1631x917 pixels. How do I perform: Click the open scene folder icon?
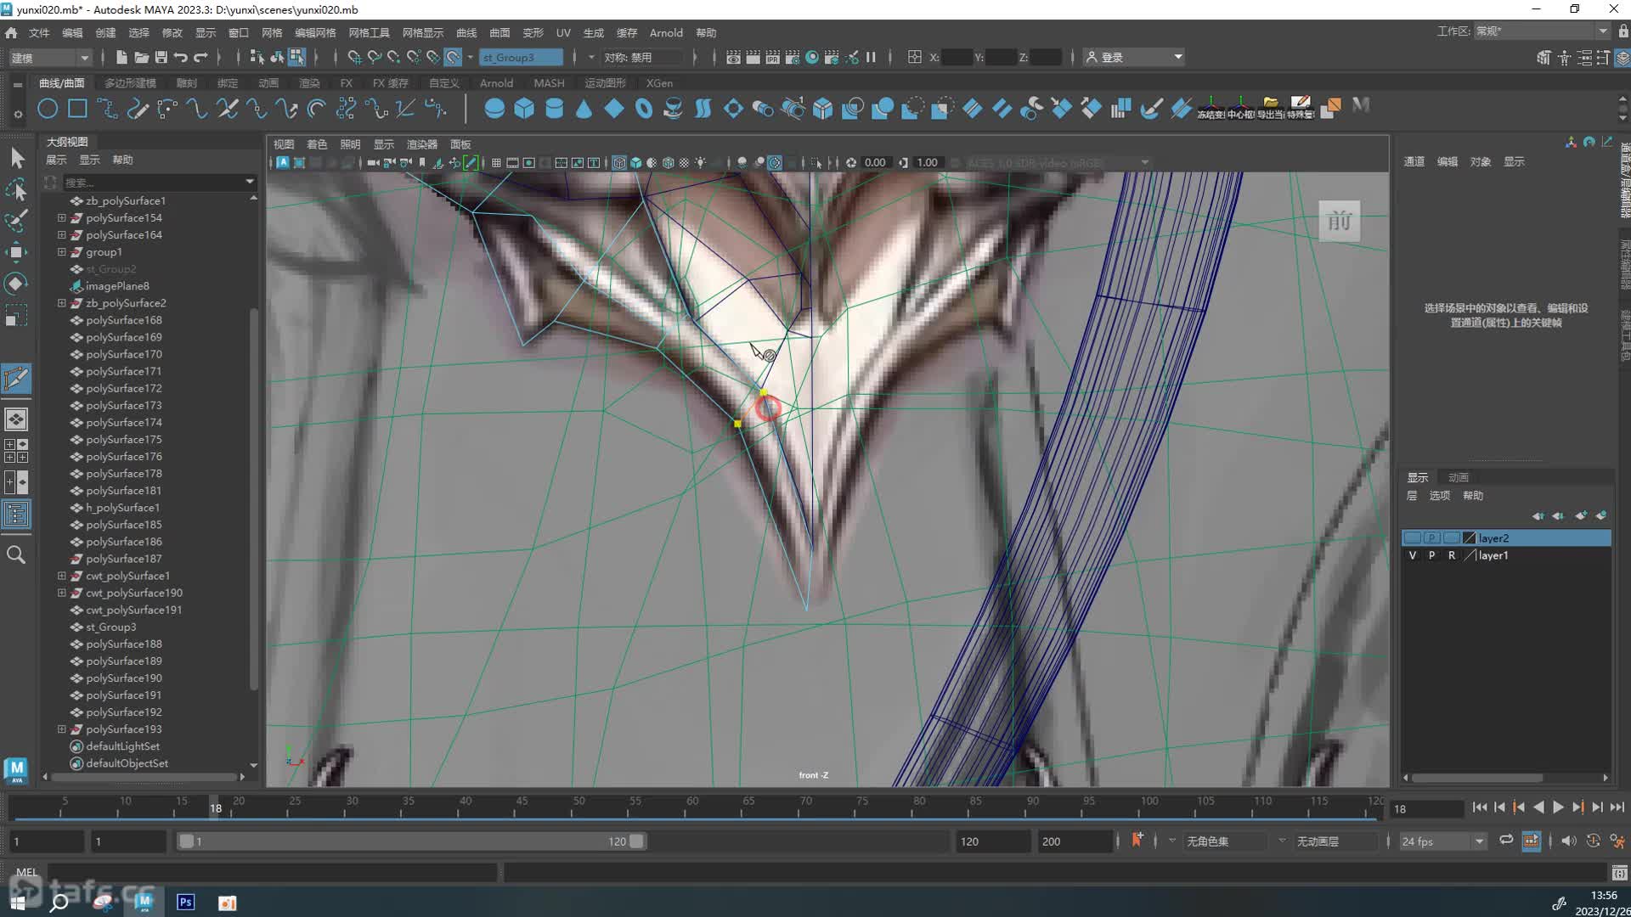[141, 57]
